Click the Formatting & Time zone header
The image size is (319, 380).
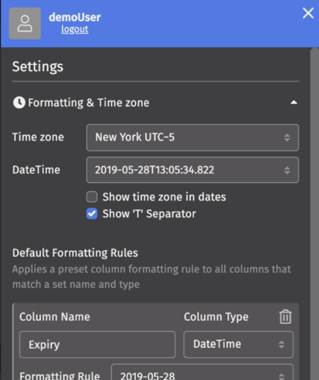tap(88, 103)
